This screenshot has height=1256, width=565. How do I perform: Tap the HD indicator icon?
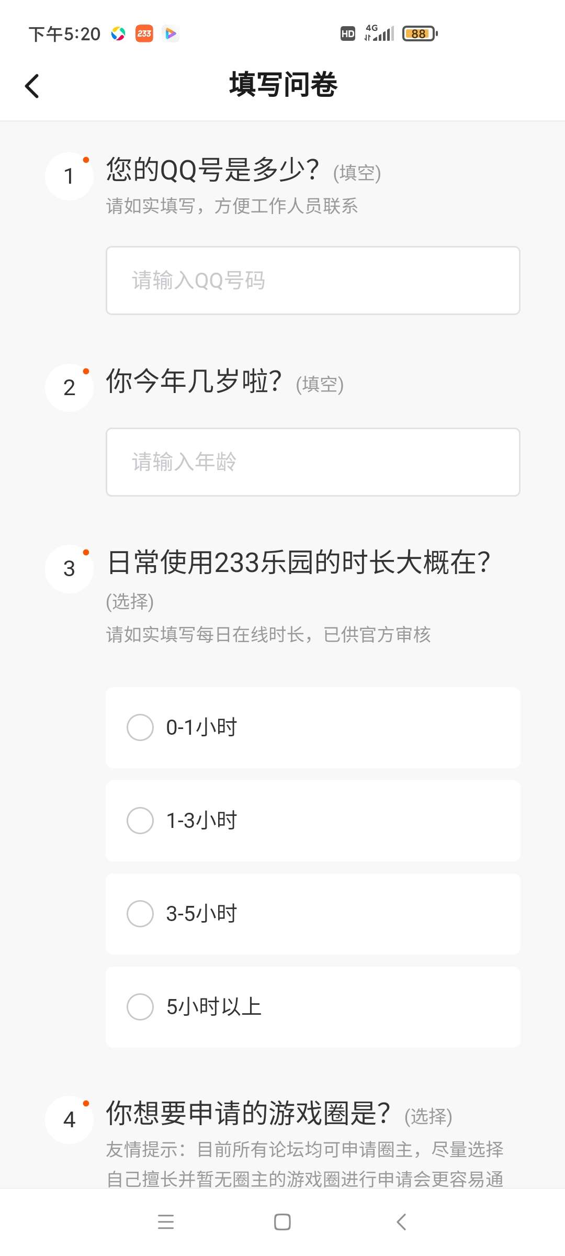pyautogui.click(x=348, y=34)
